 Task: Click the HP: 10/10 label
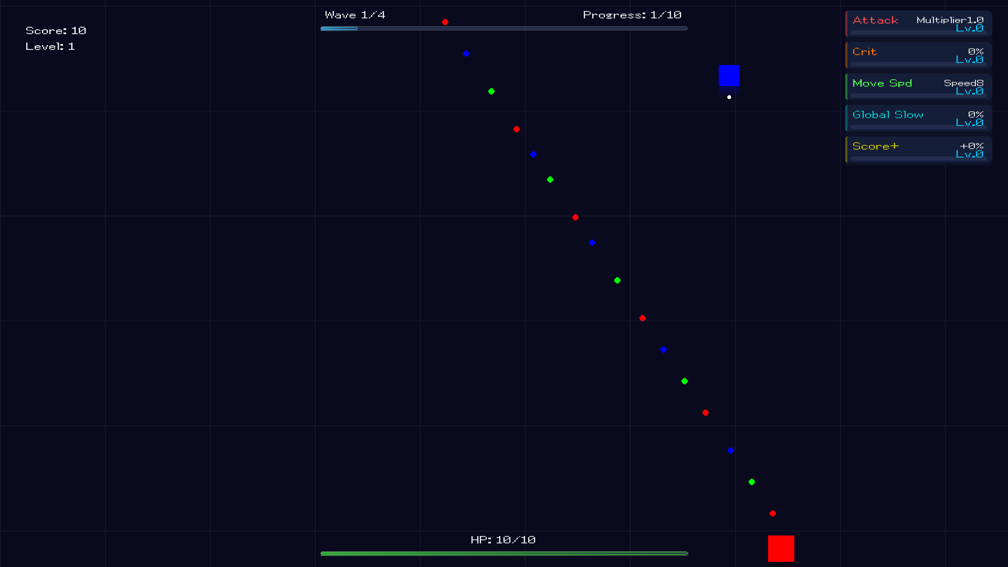pos(503,540)
